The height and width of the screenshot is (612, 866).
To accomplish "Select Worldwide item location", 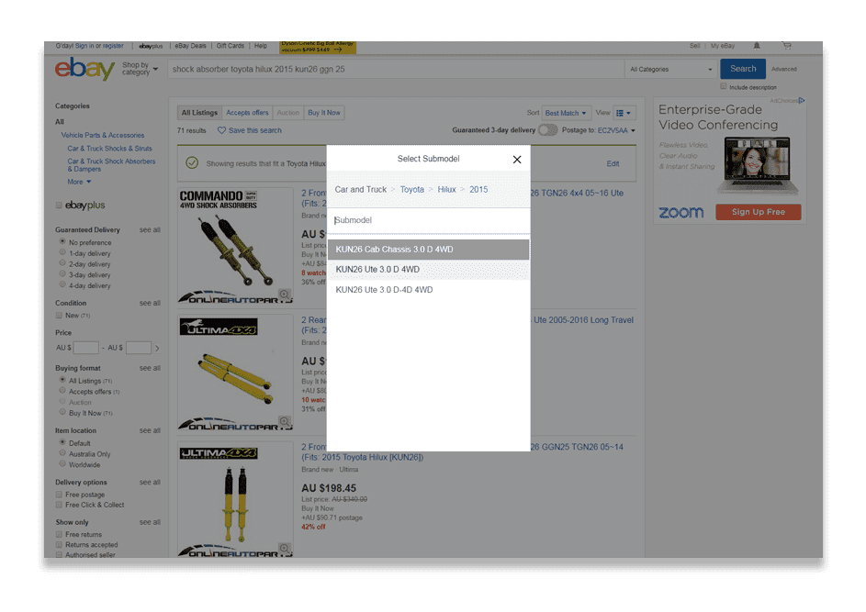I will [62, 464].
